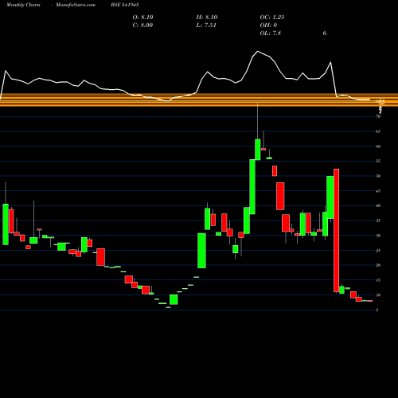
Task: Select the 'L: 7.51' low value
Action: [x=206, y=25]
